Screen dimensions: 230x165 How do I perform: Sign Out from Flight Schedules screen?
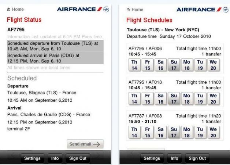pyautogui.click(x=197, y=158)
